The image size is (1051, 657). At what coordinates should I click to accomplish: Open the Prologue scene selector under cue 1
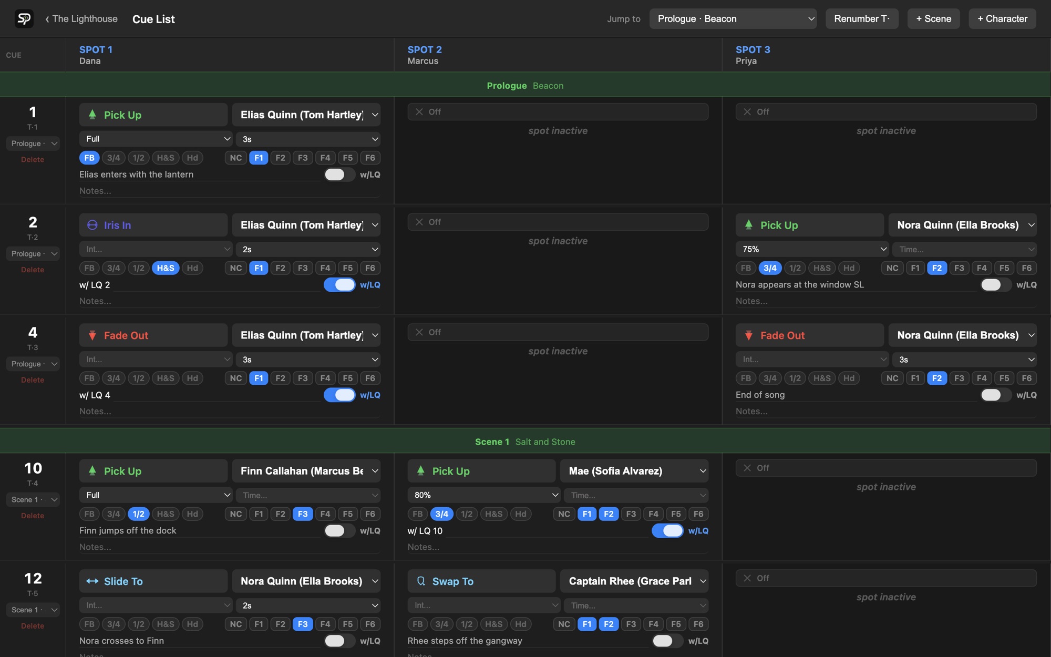pos(33,143)
